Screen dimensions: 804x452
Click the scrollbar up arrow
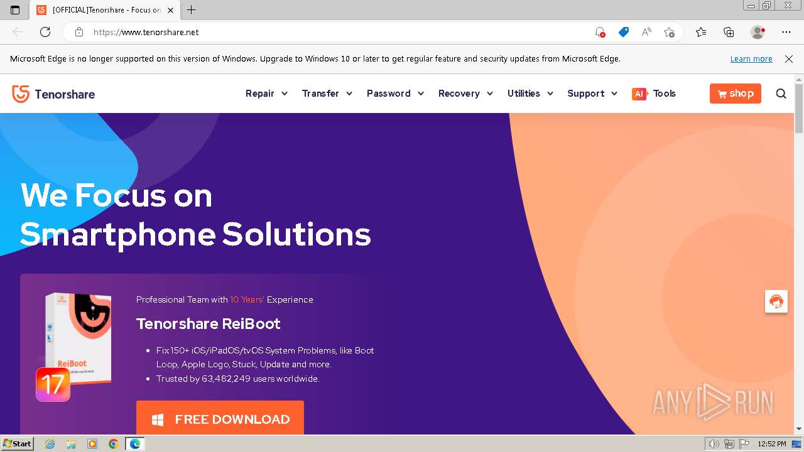(799, 79)
